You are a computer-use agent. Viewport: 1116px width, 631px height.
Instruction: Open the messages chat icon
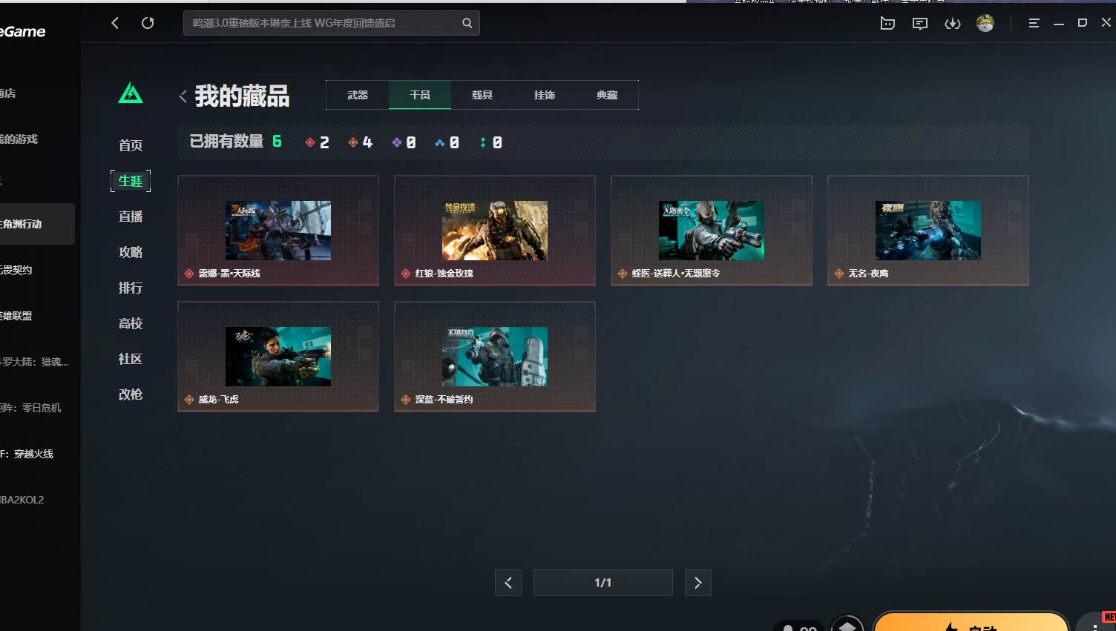click(x=920, y=24)
